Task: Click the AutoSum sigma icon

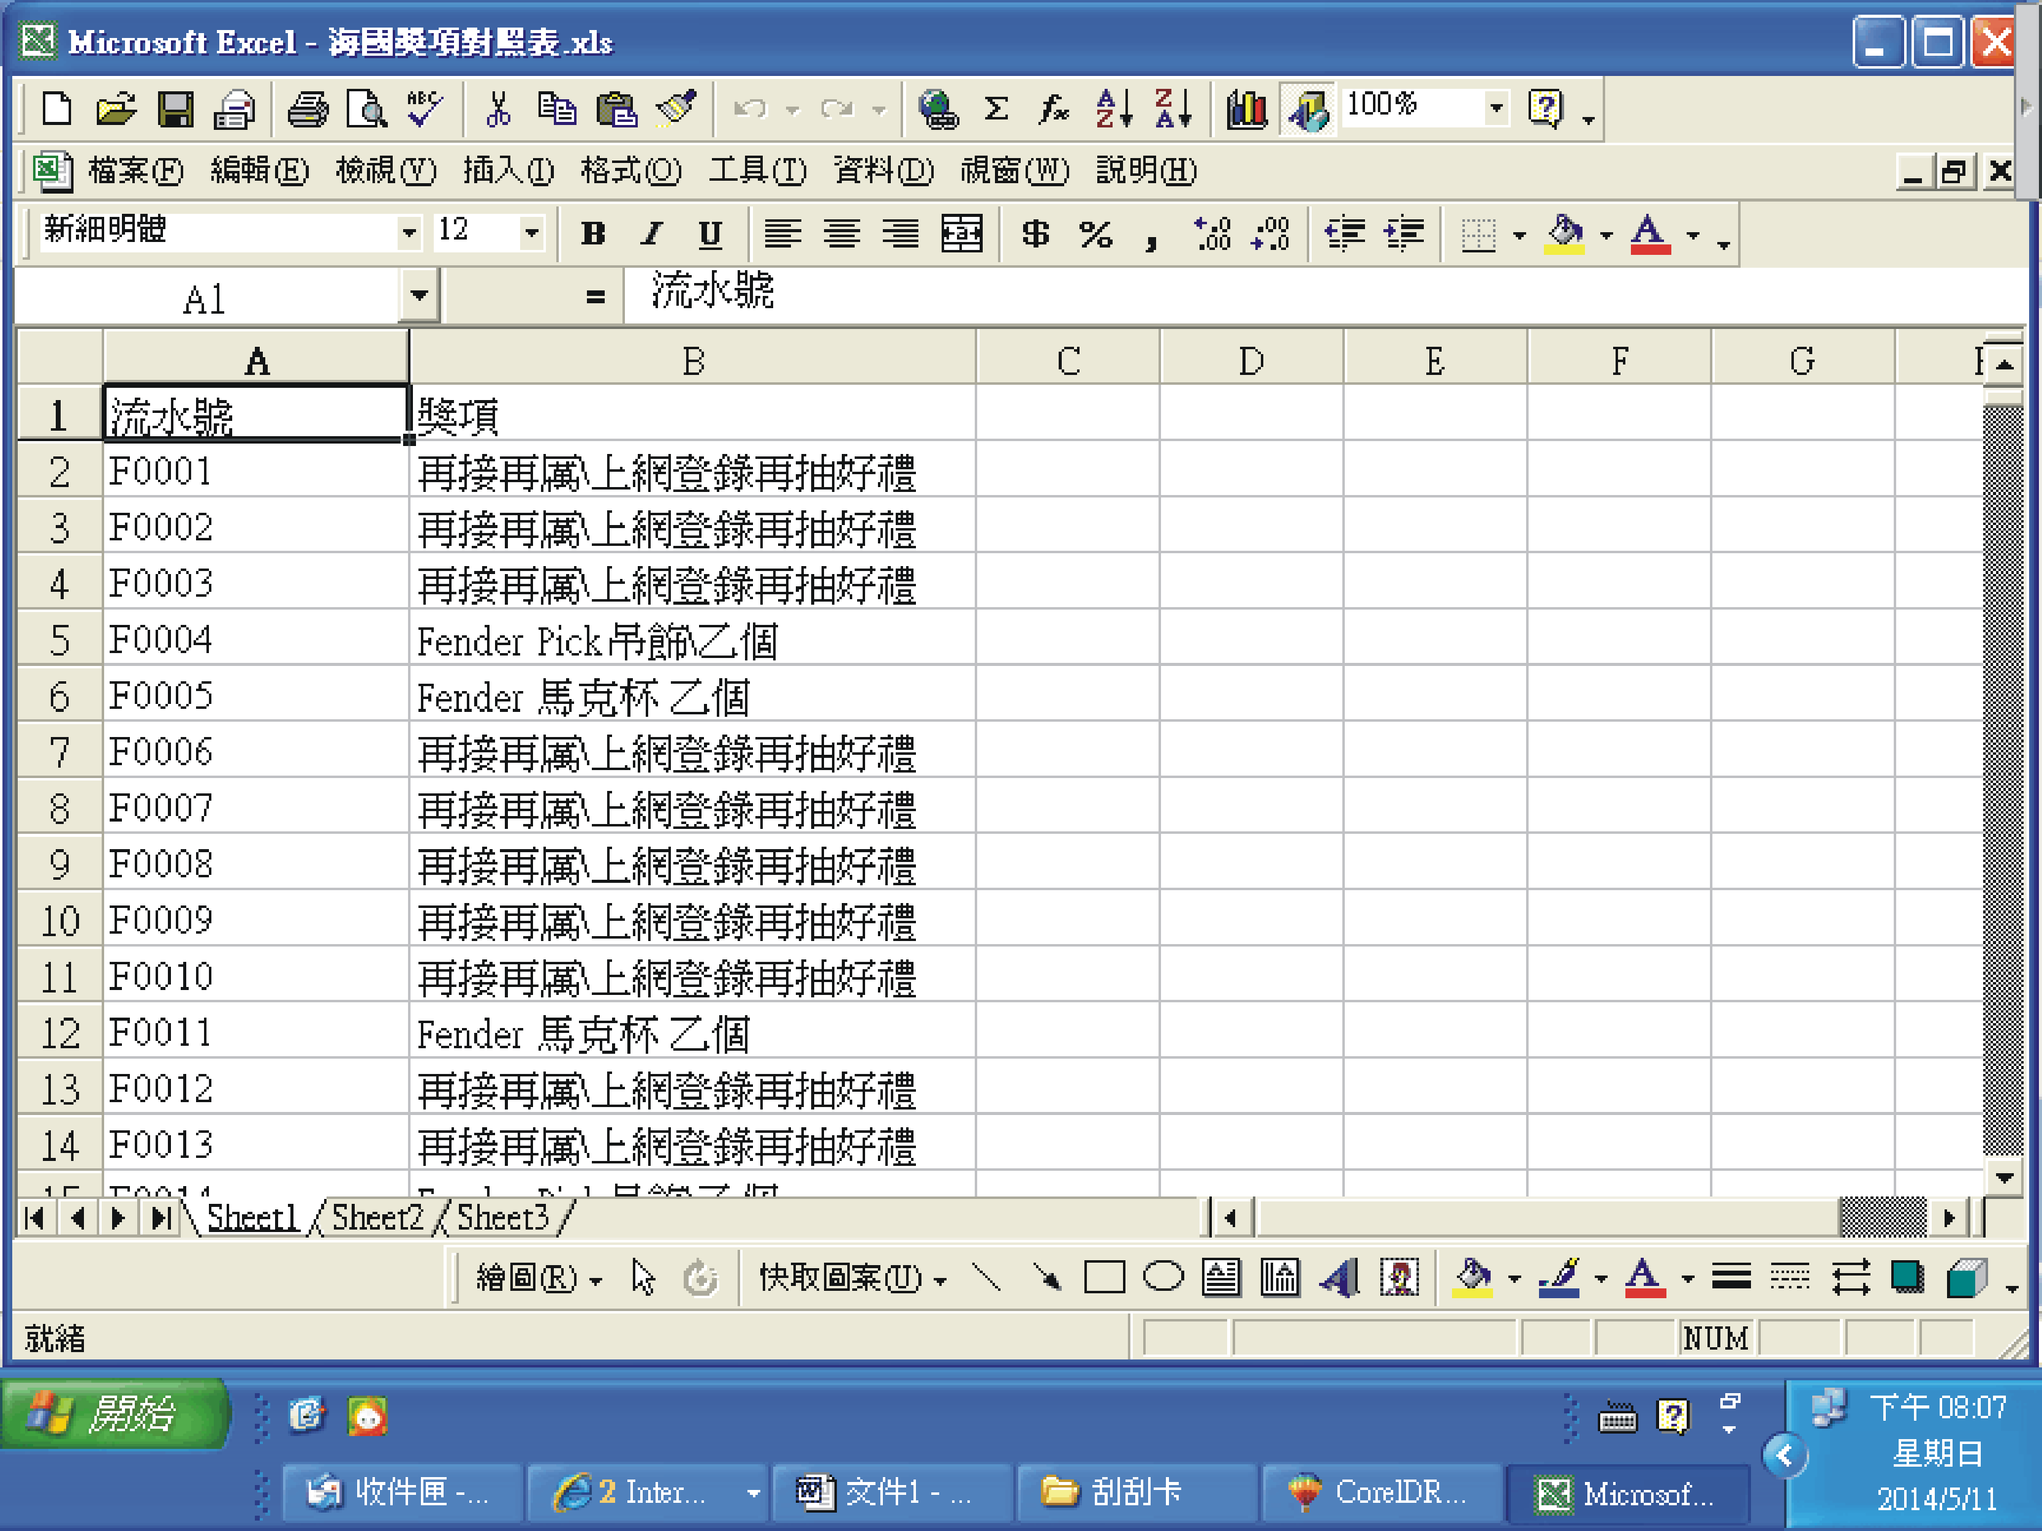Action: (996, 109)
